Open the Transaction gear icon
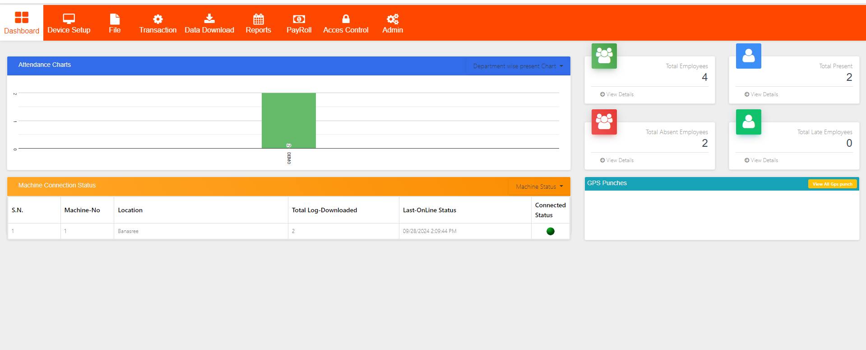The width and height of the screenshot is (866, 350). [157, 19]
